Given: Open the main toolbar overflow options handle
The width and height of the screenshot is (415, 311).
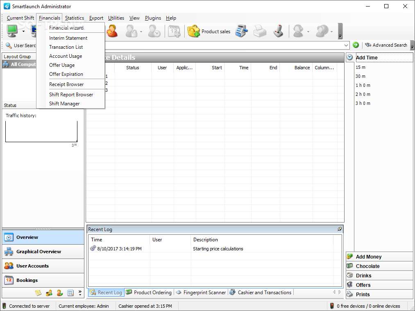Looking at the screenshot, I should tap(340, 31).
